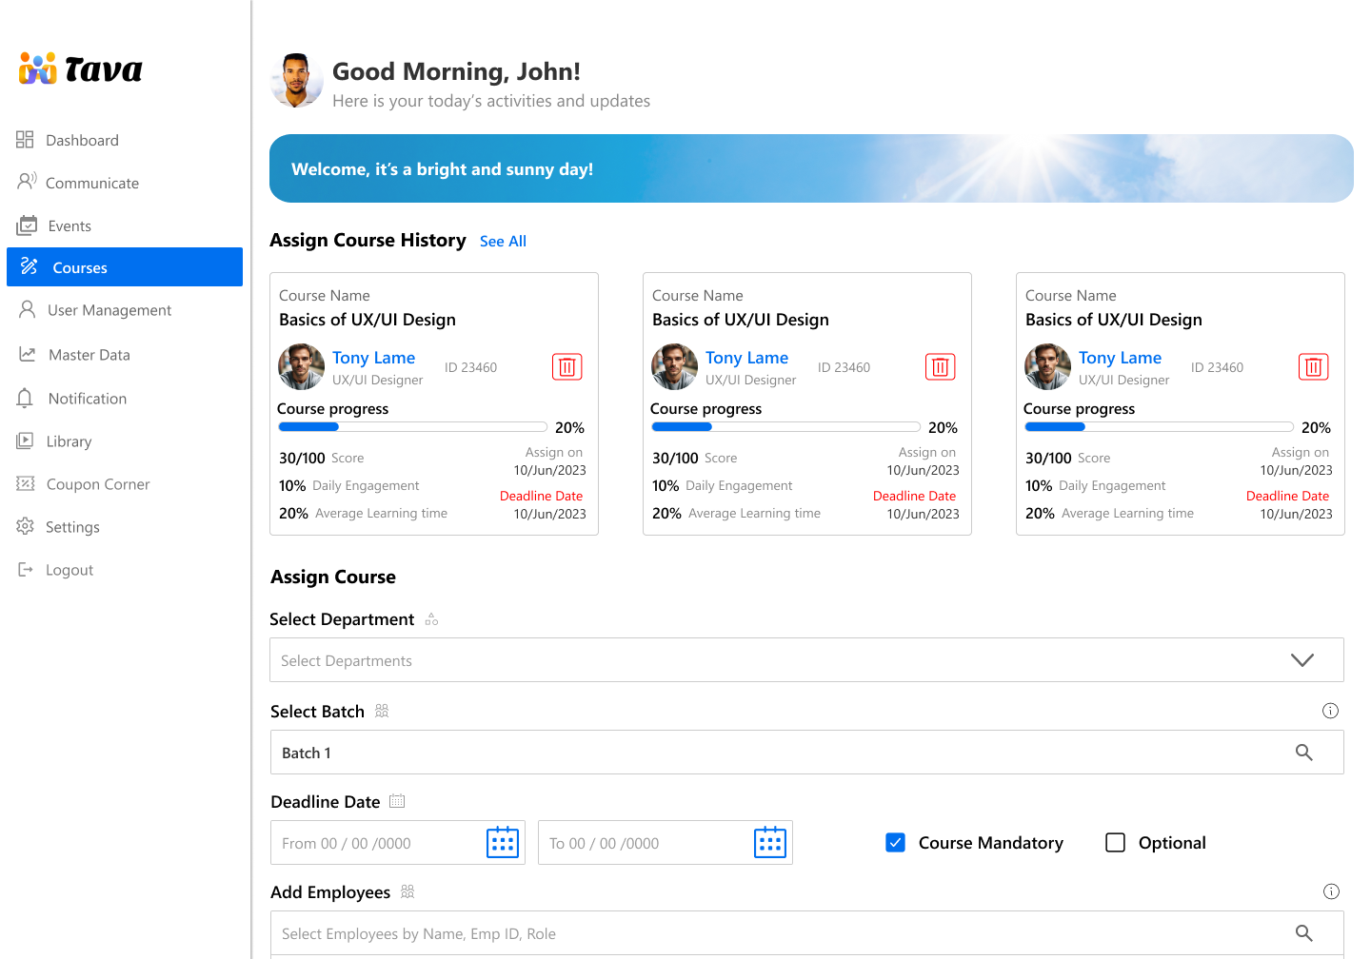Image resolution: width=1371 pixels, height=959 pixels.
Task: Click the first card's course progress bar
Action: click(412, 427)
